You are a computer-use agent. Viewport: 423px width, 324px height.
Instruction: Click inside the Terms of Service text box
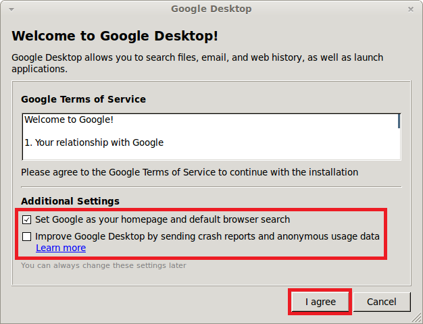[x=211, y=136]
